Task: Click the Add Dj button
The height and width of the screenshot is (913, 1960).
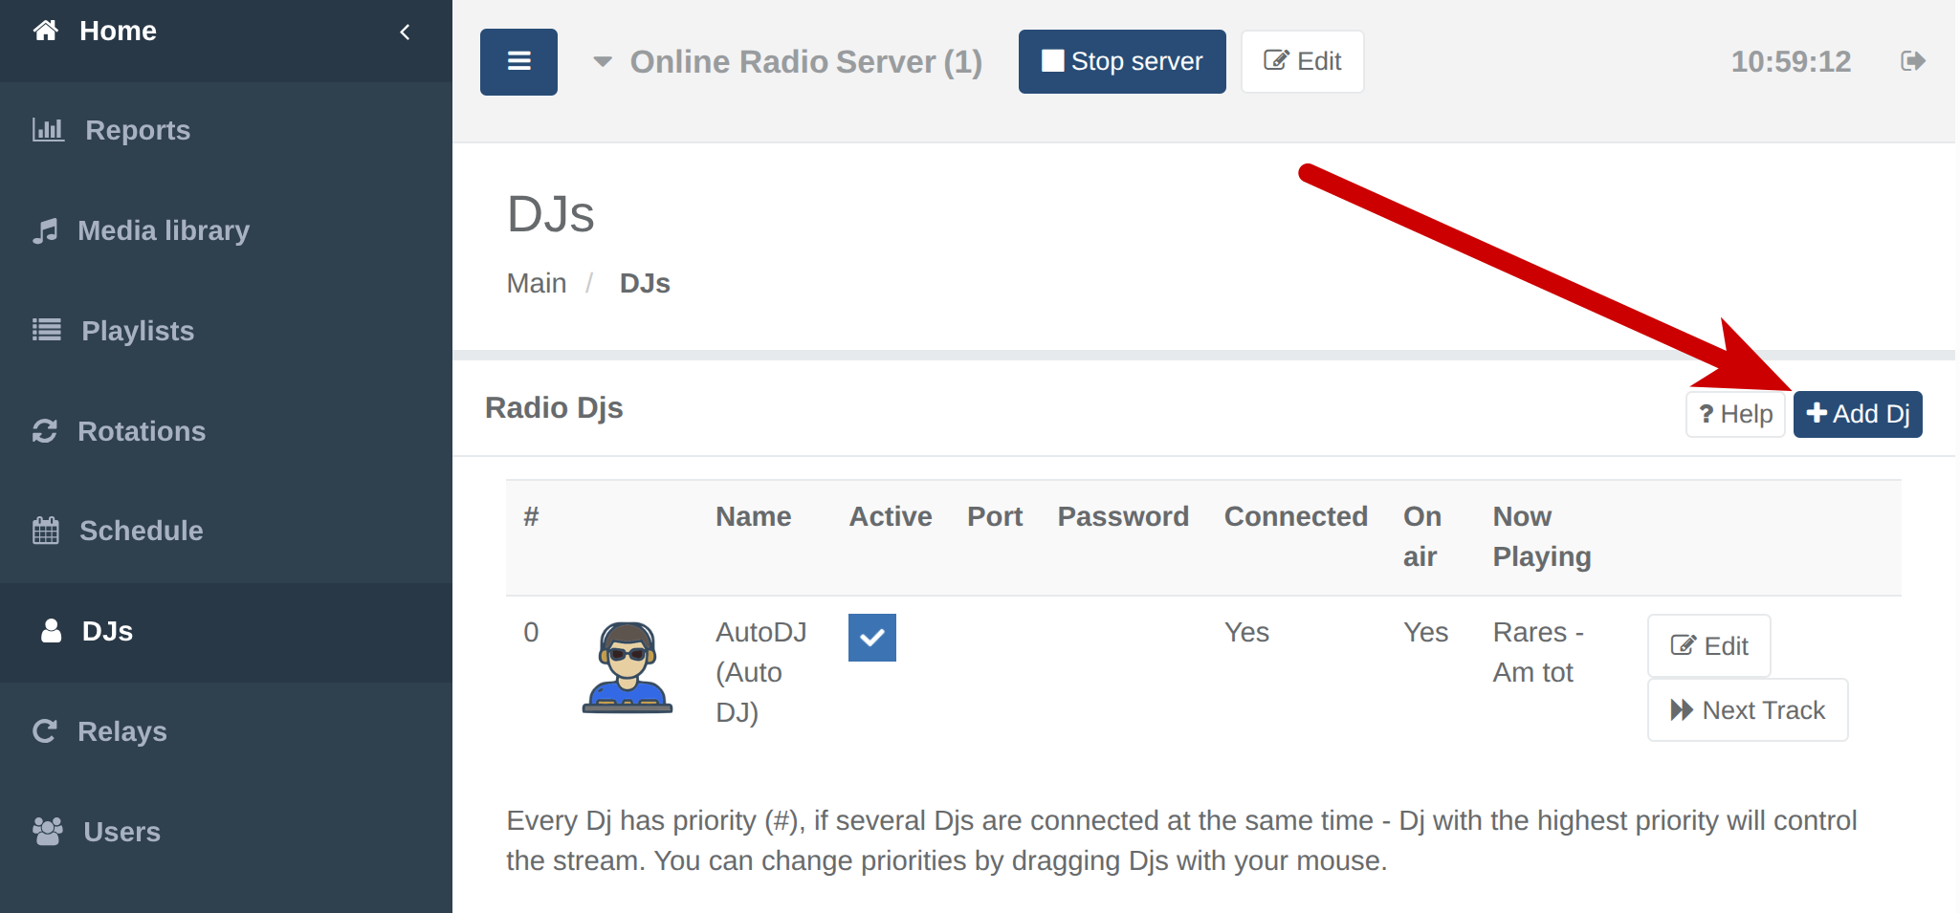Action: click(1857, 414)
